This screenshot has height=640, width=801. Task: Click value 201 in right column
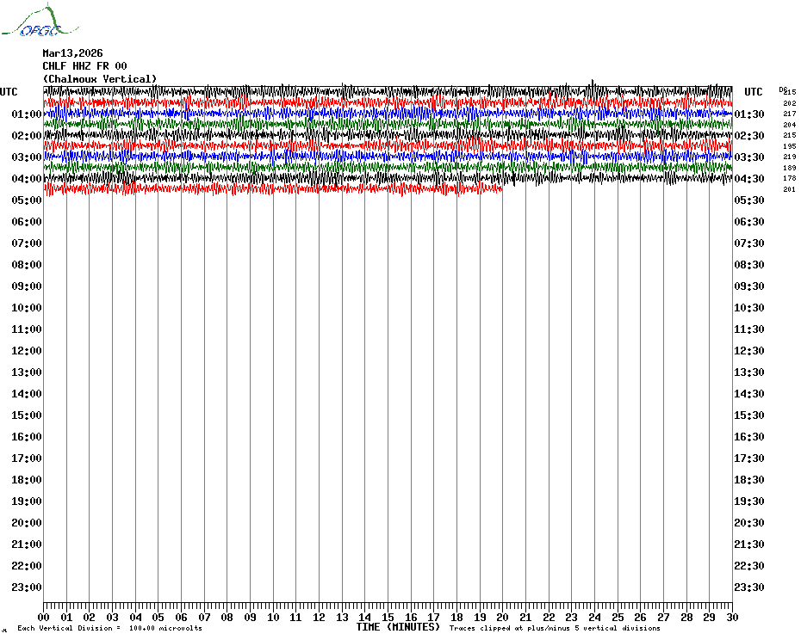coord(789,189)
